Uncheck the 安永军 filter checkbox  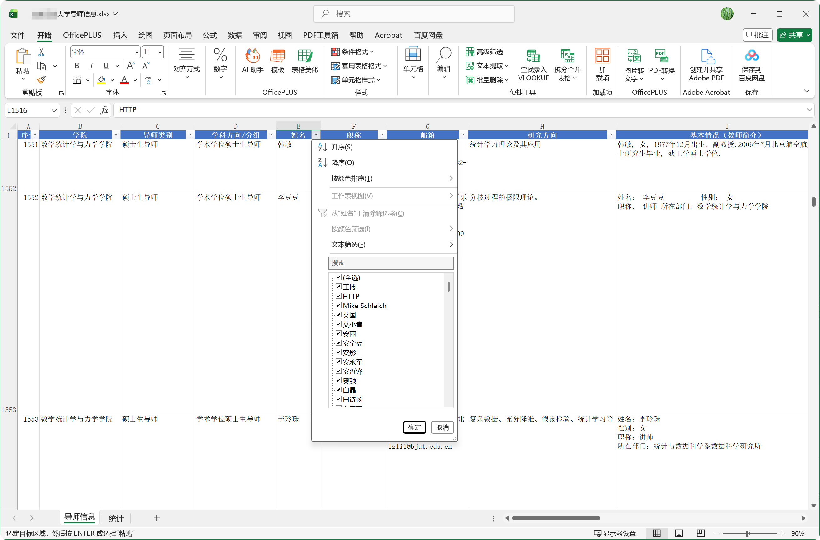[338, 362]
